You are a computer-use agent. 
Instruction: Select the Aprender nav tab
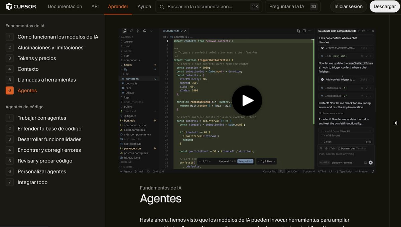coord(118,6)
